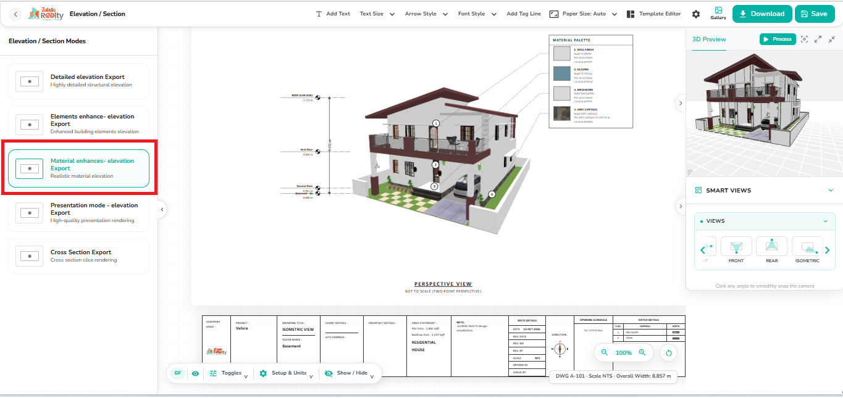Go to previous views with left arrow
Screen dimensions: 843x398
point(703,250)
